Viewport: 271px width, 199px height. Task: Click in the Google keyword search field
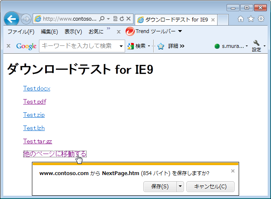pos(79,46)
